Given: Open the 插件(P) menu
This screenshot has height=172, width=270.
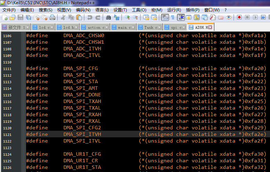Looking at the screenshot, I should (x=193, y=10).
